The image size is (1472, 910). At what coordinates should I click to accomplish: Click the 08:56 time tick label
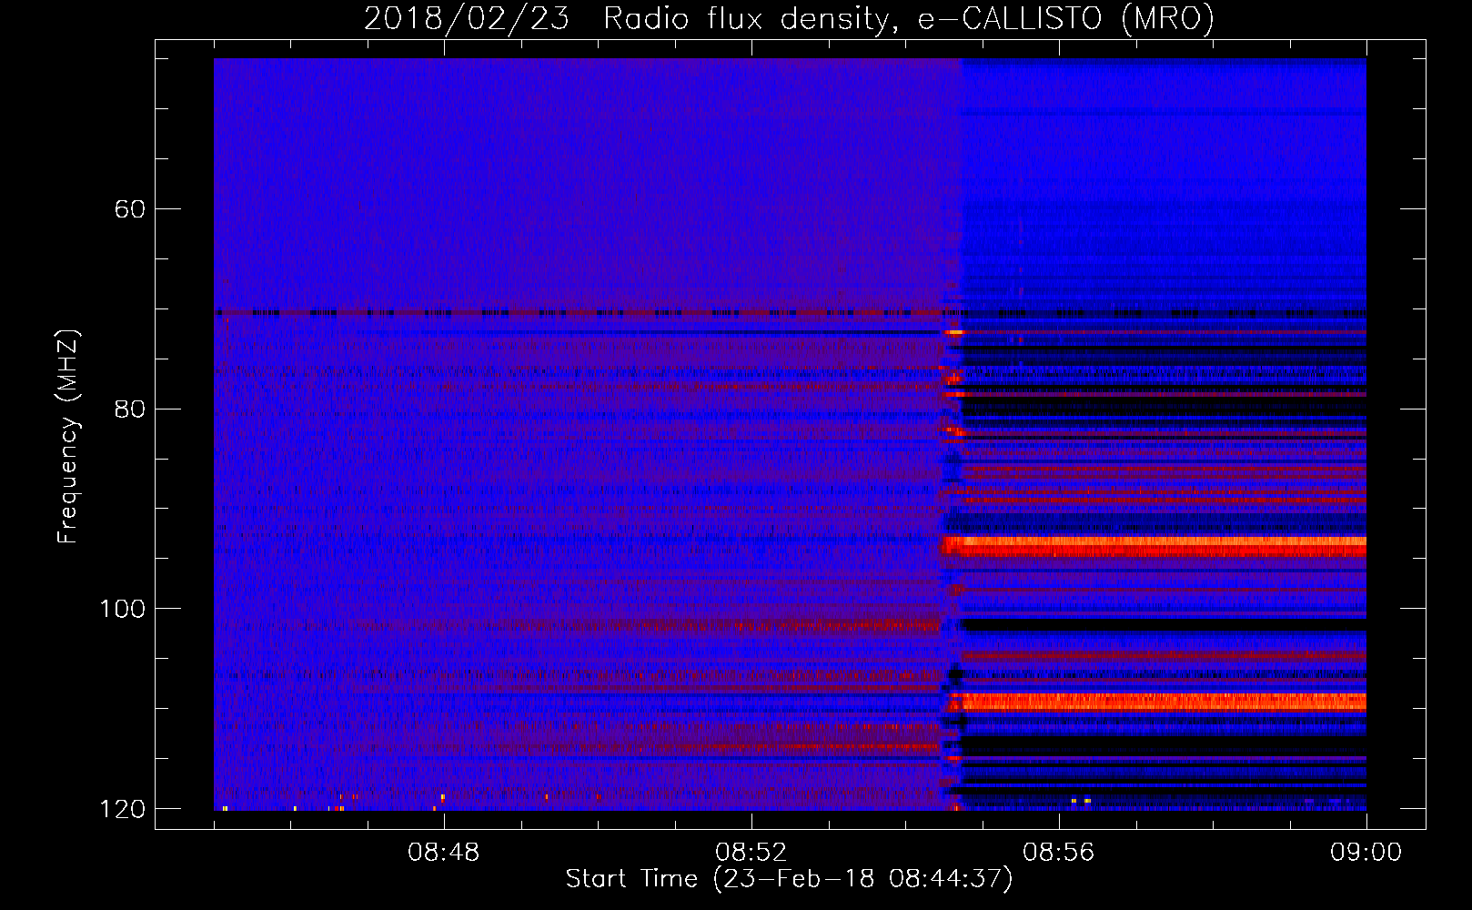click(x=1059, y=853)
